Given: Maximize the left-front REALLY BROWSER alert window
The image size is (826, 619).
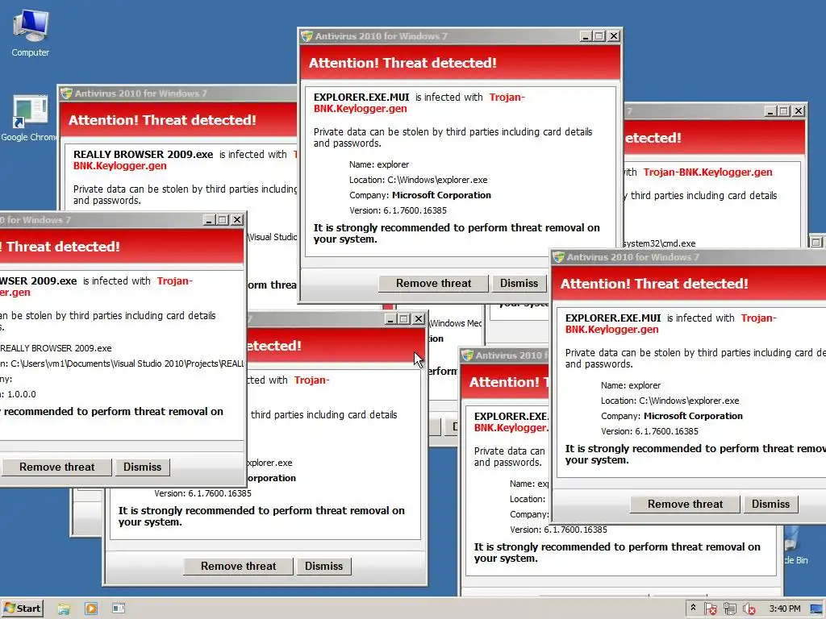Looking at the screenshot, I should [x=223, y=220].
